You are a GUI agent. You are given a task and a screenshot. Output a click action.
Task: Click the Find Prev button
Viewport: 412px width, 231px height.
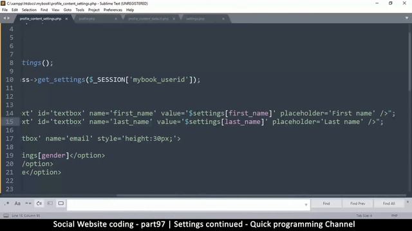tap(358, 203)
